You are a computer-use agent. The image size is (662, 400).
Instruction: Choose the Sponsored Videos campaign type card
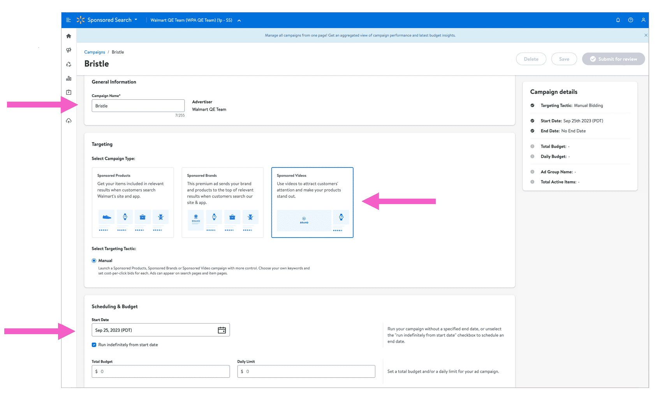pyautogui.click(x=312, y=202)
